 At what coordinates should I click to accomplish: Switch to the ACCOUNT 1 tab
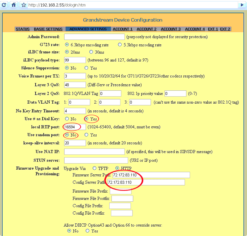[122, 29]
